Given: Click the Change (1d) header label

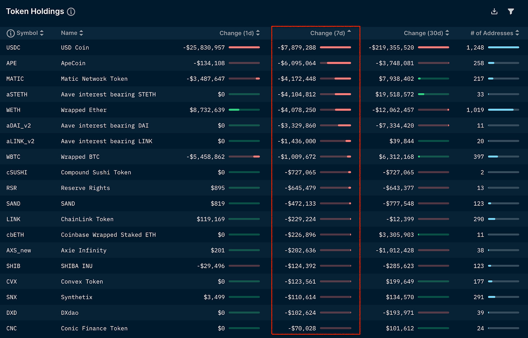Looking at the screenshot, I should pos(236,33).
